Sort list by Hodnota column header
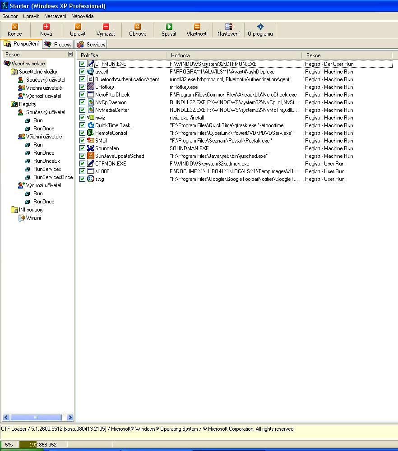Image resolution: width=398 pixels, height=451 pixels. tap(234, 55)
